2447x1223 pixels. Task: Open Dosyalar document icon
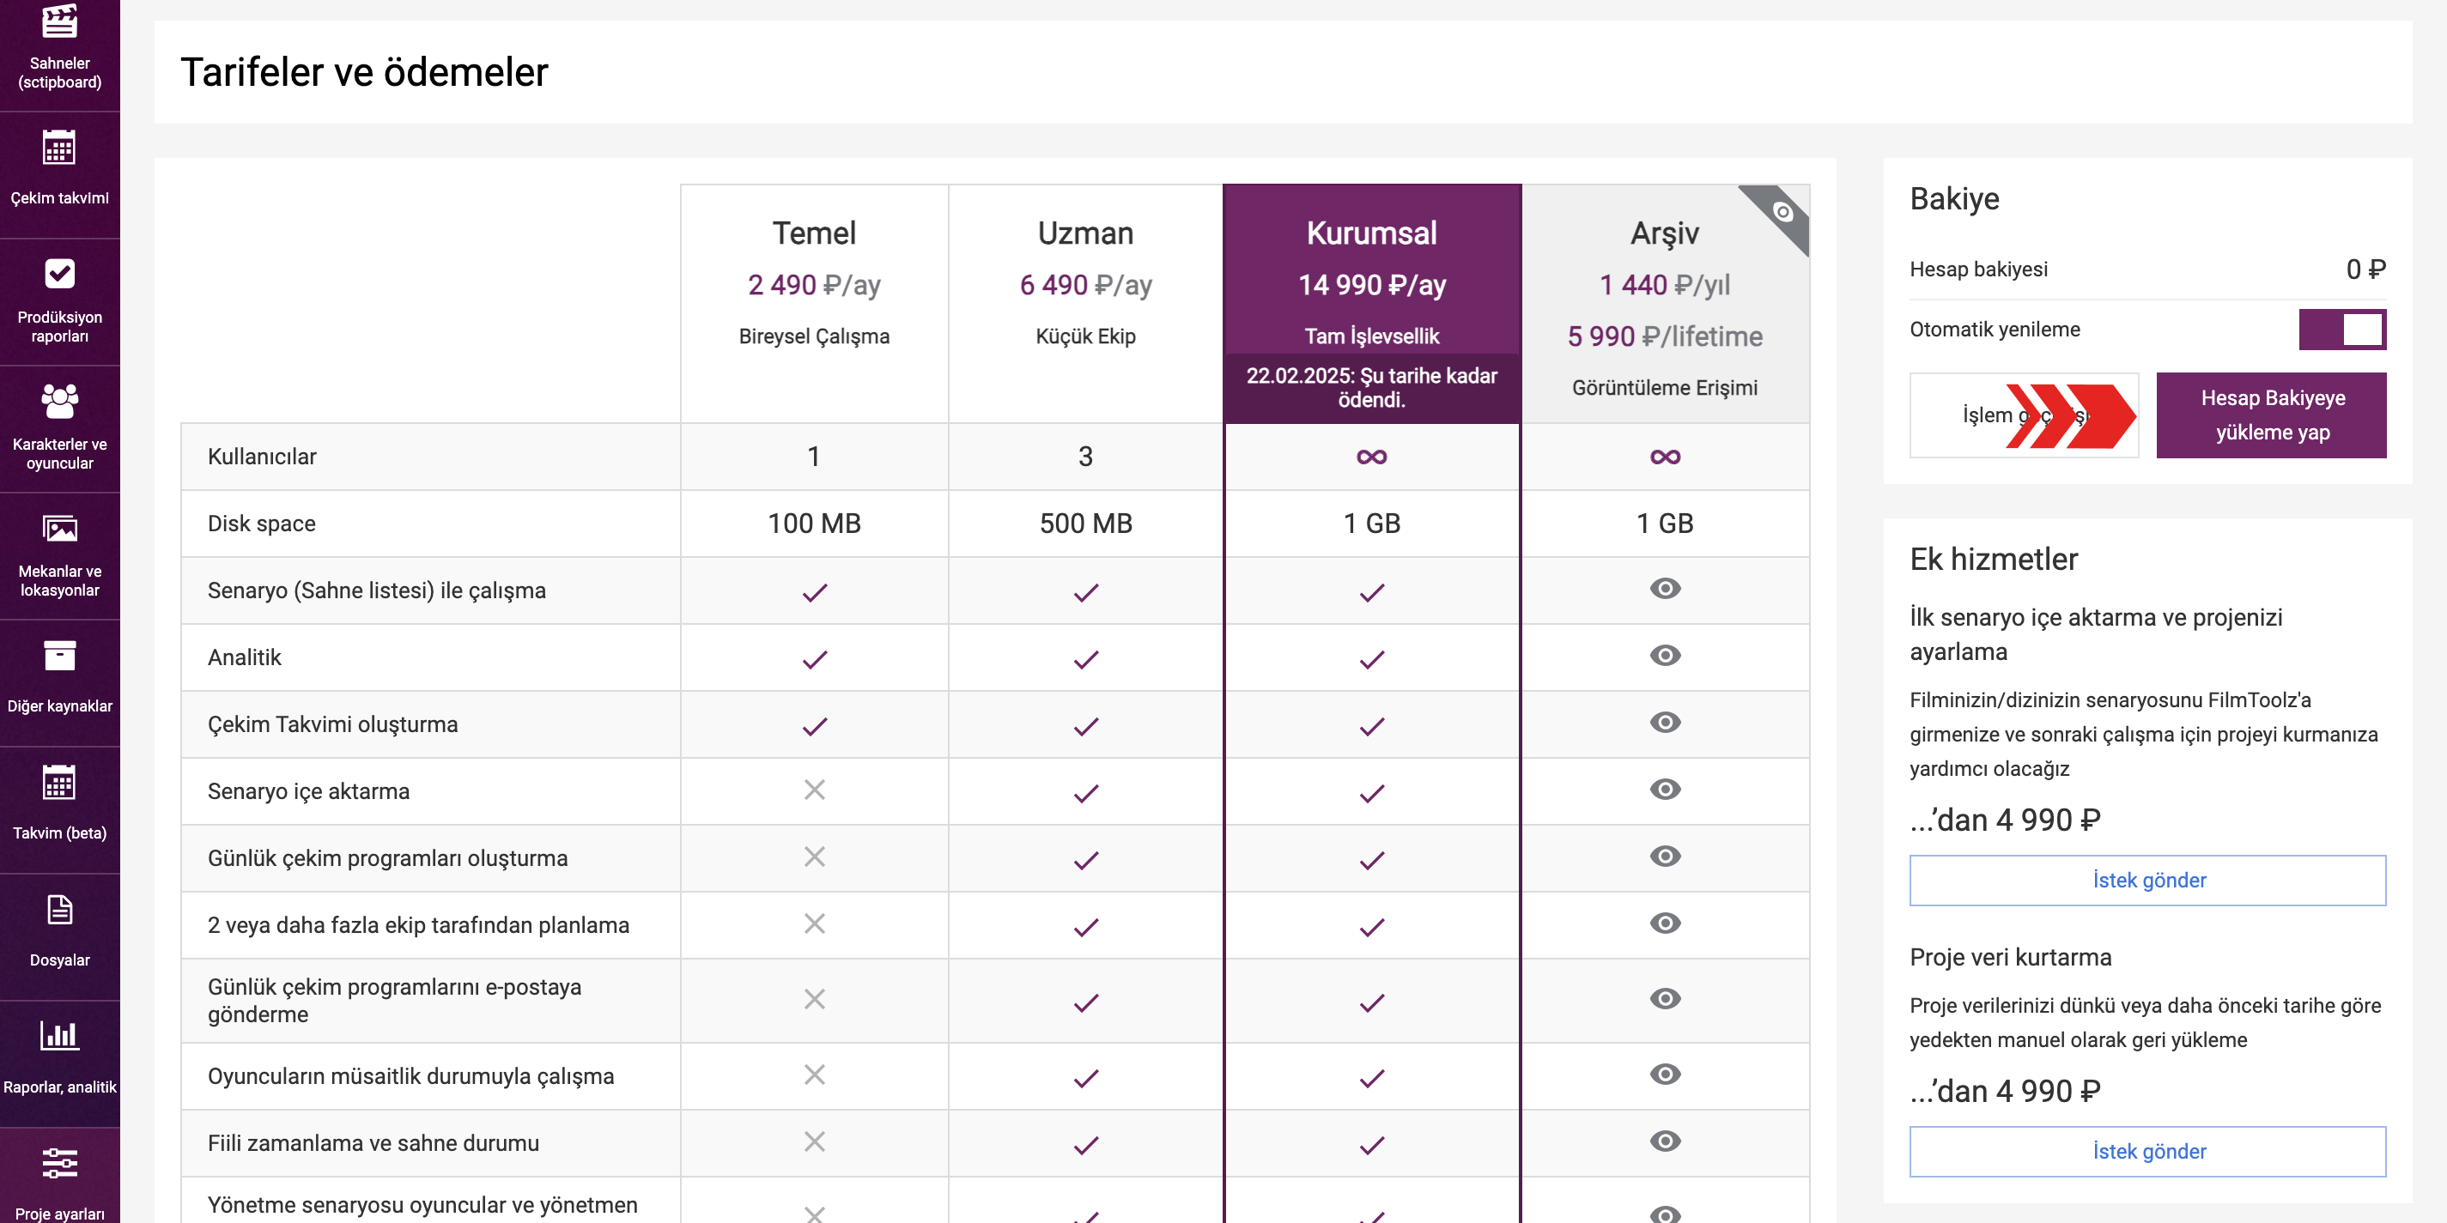pos(59,910)
